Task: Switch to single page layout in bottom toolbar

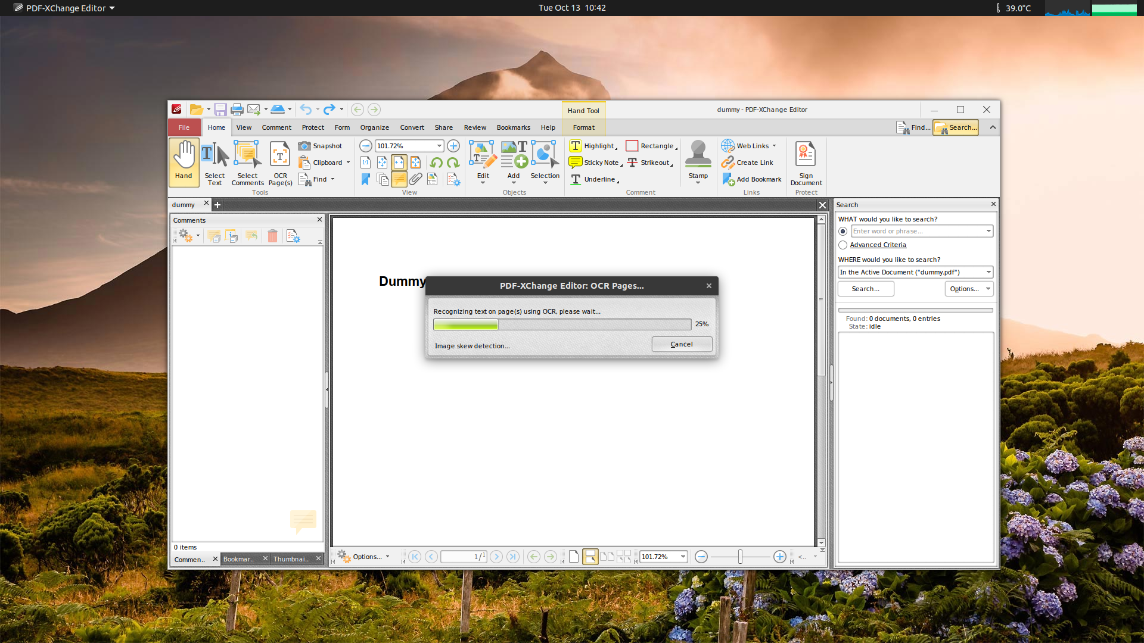Action: (574, 557)
